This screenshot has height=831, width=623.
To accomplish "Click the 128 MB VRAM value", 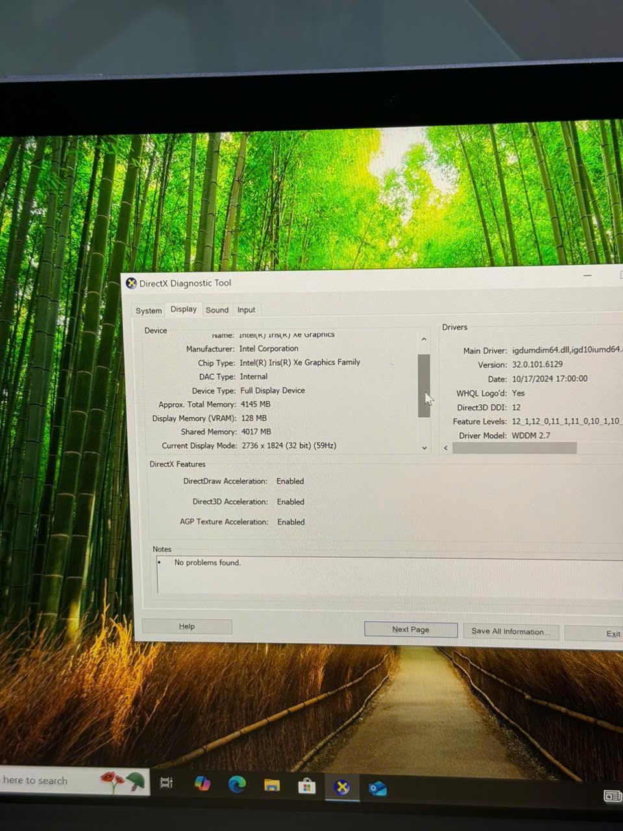I will [x=254, y=418].
